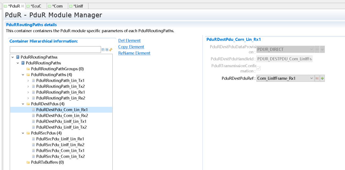The width and height of the screenshot is (345, 170).
Task: Open the PduRDestPduDataProvision dropdown
Action: [312, 49]
